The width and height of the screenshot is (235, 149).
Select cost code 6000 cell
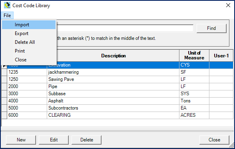(x=27, y=115)
